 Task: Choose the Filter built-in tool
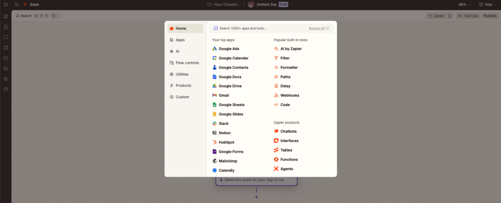click(282, 58)
